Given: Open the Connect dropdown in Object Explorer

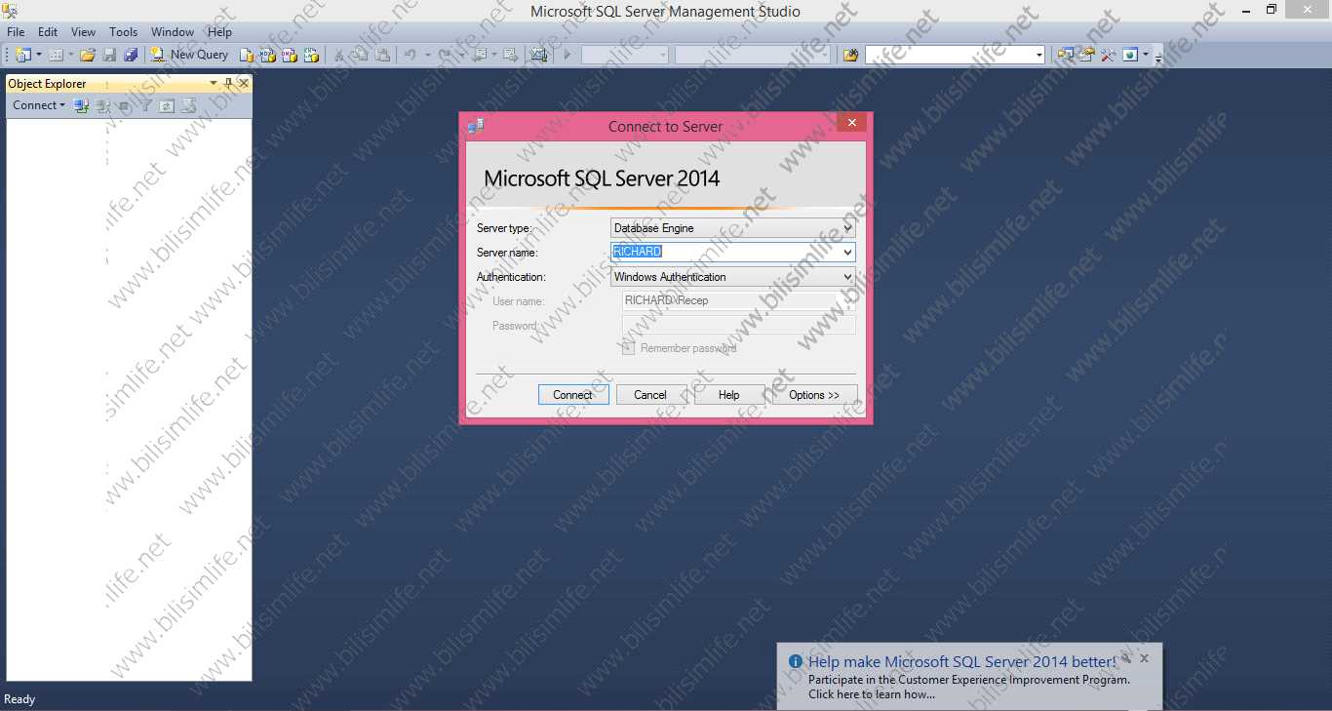Looking at the screenshot, I should tap(39, 105).
